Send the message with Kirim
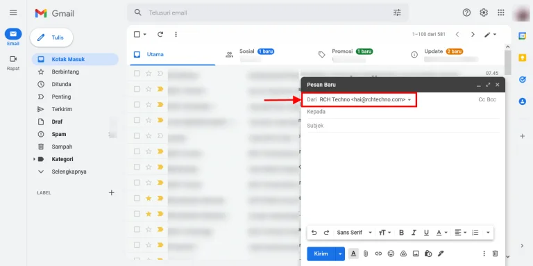The image size is (533, 266). (321, 253)
